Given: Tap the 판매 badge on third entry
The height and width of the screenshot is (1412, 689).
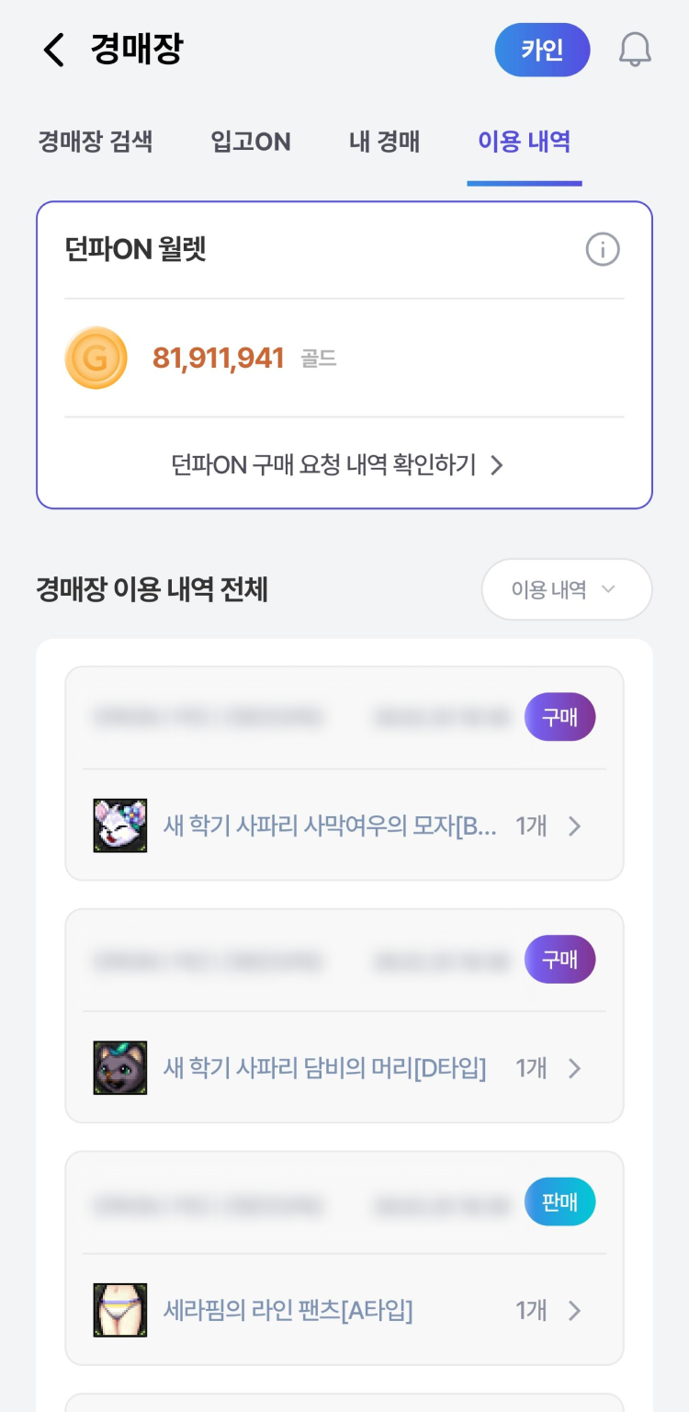Looking at the screenshot, I should 559,1201.
